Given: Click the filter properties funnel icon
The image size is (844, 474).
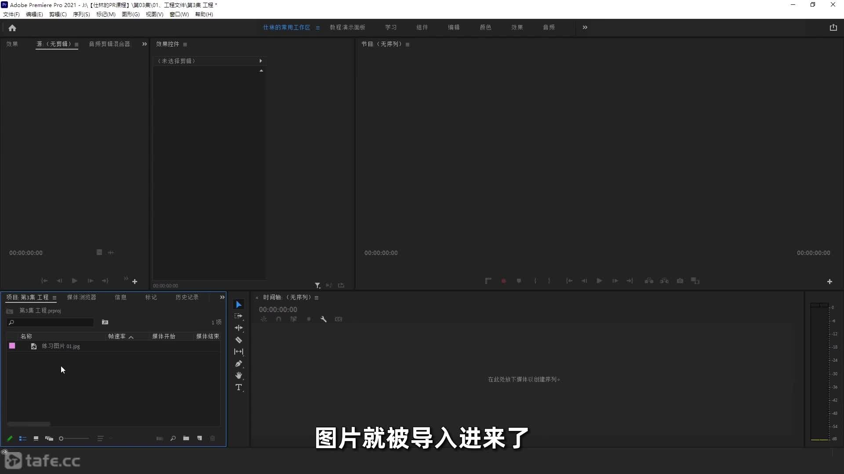Looking at the screenshot, I should click(x=317, y=285).
